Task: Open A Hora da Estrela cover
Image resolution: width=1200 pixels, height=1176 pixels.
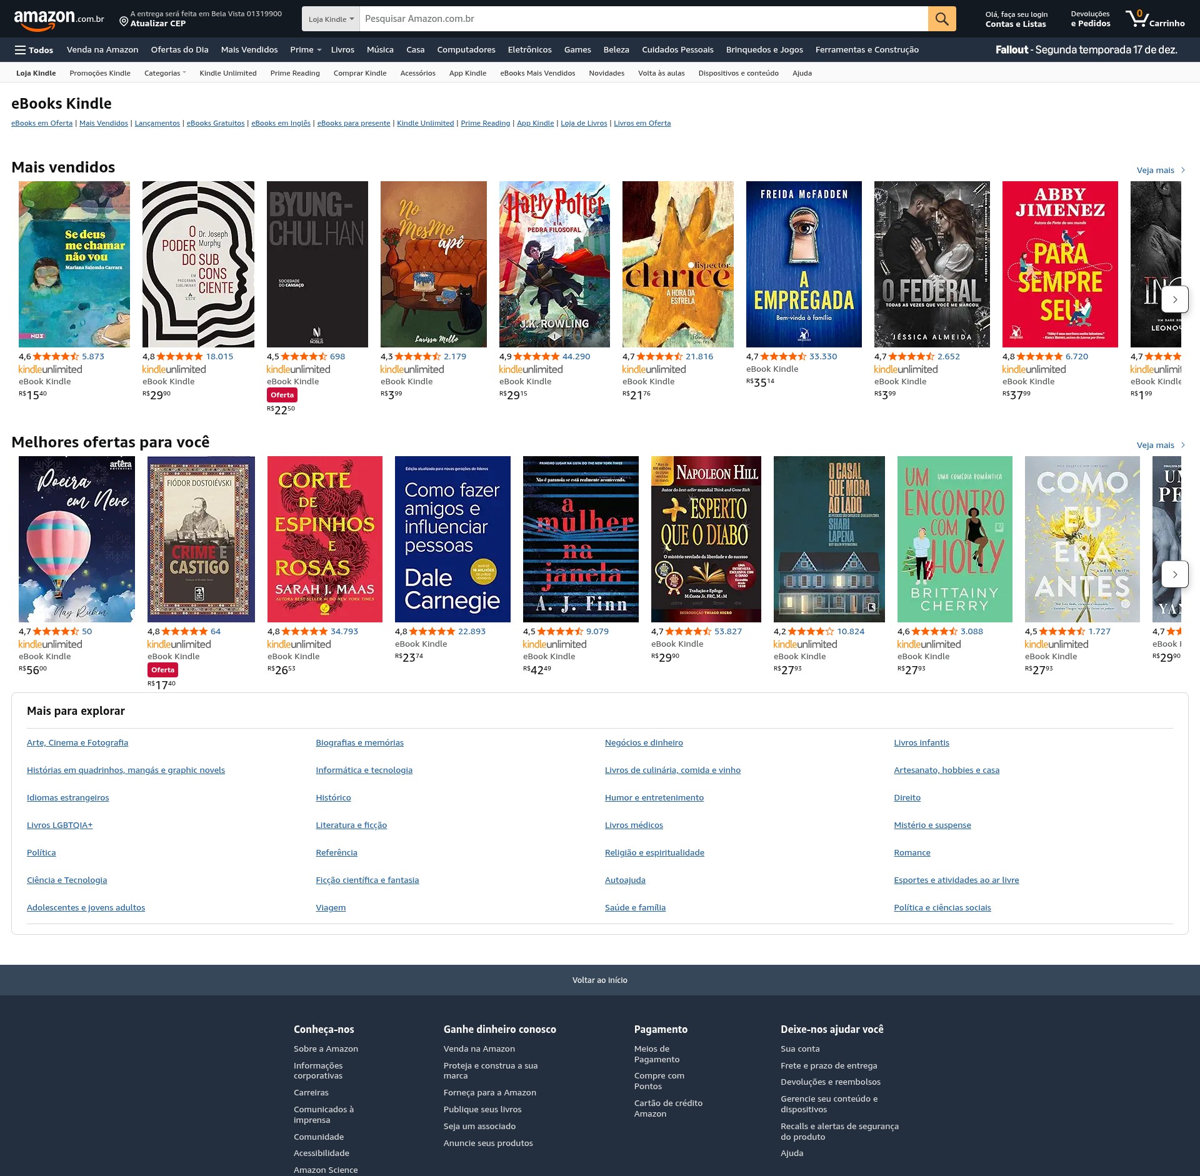Action: tap(678, 264)
